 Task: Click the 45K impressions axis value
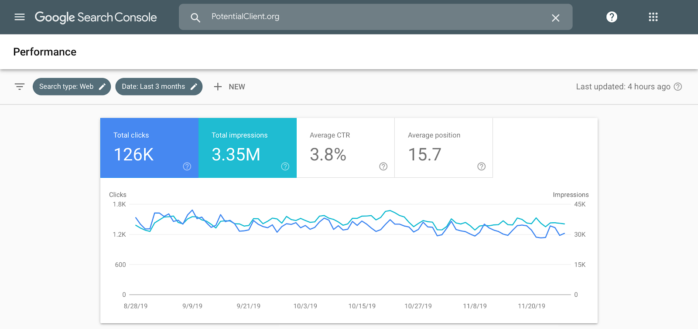pyautogui.click(x=580, y=204)
